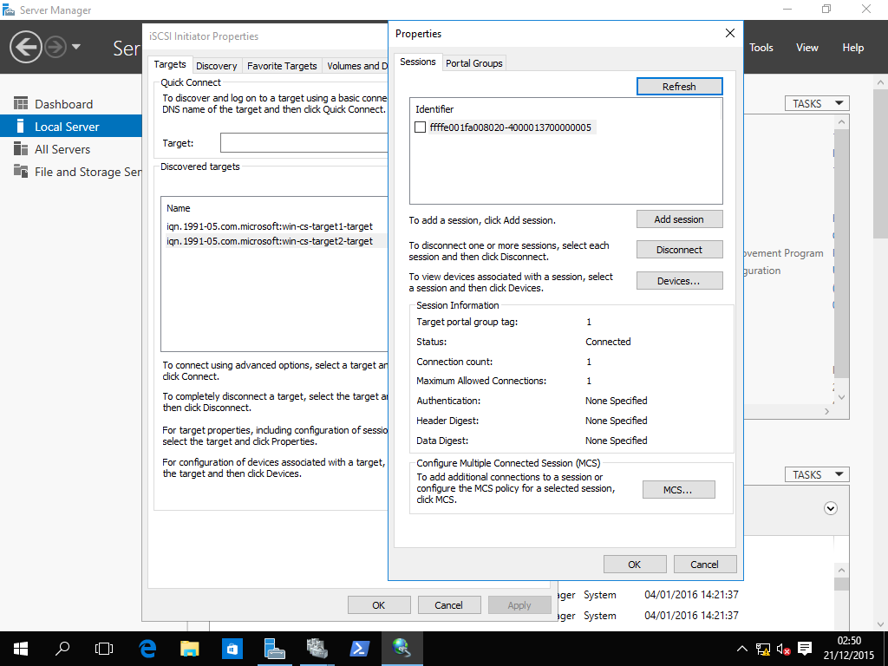Open the Dashboard page icon
Viewport: 888px width, 666px height.
(21, 104)
